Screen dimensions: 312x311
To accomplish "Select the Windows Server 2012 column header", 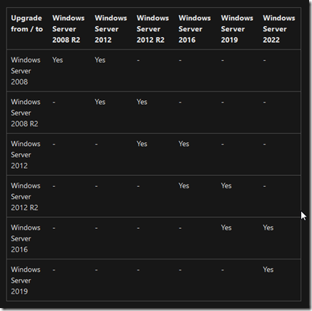I will [111, 29].
